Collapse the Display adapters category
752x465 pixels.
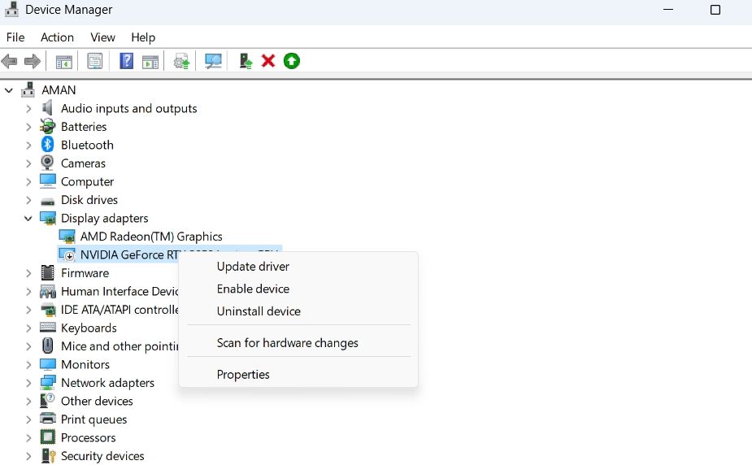click(x=28, y=218)
